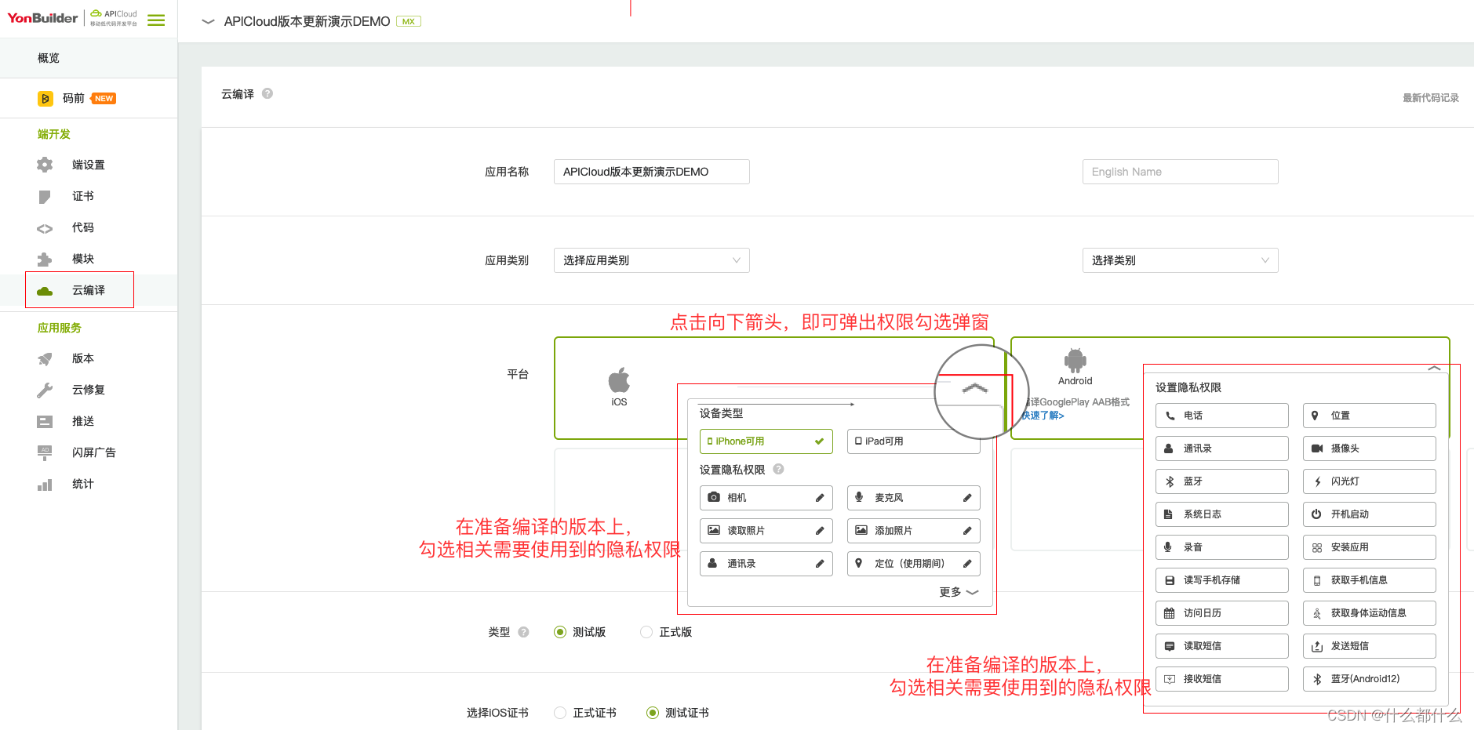Click the 代码 code brackets icon
The image size is (1474, 730).
point(45,228)
